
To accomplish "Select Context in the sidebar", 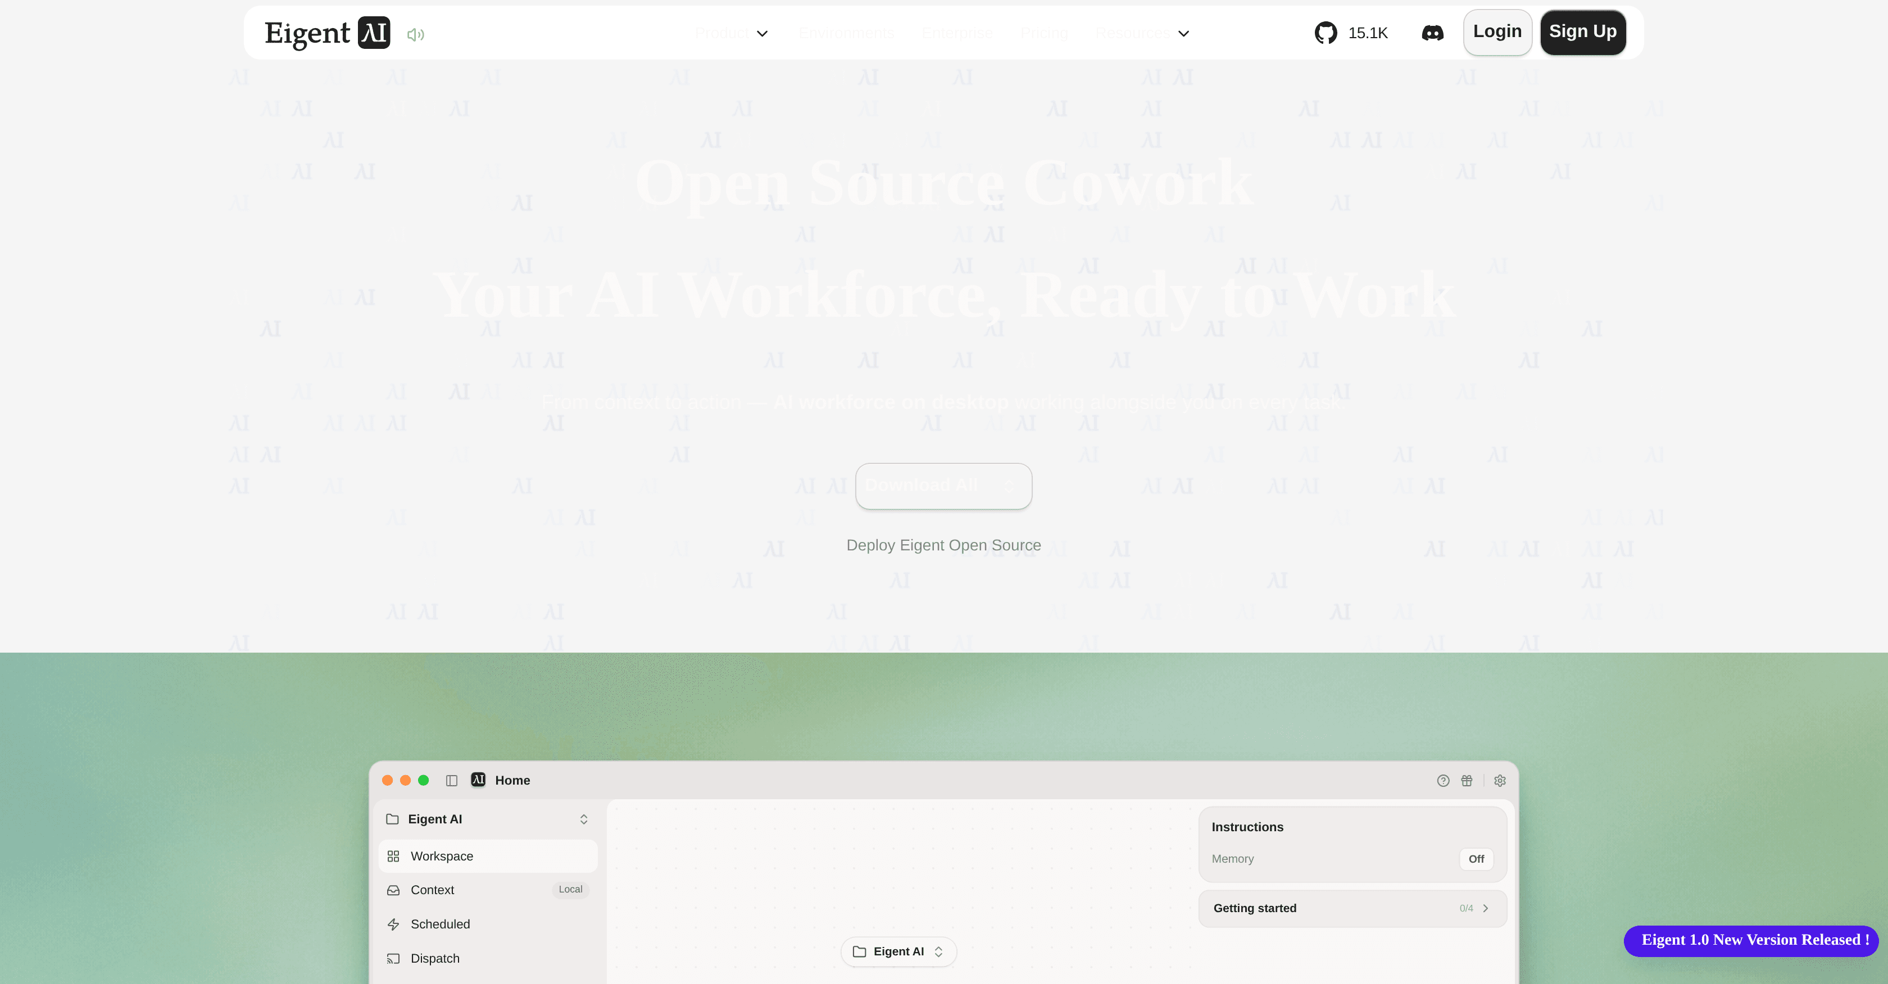I will click(487, 890).
